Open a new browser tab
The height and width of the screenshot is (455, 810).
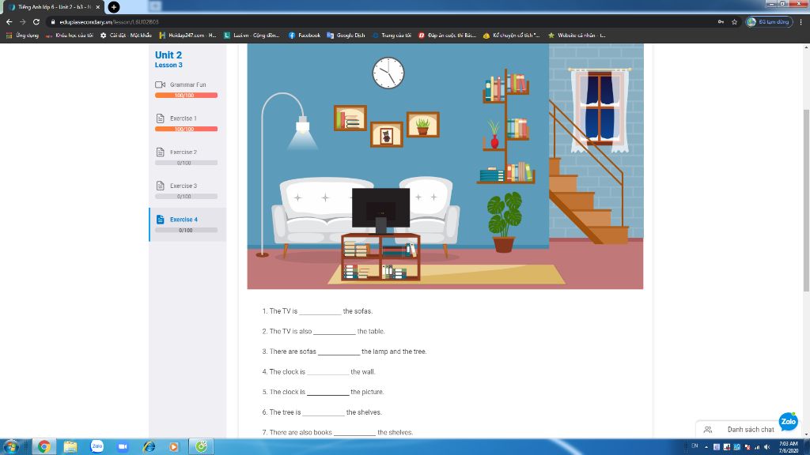[x=114, y=7]
